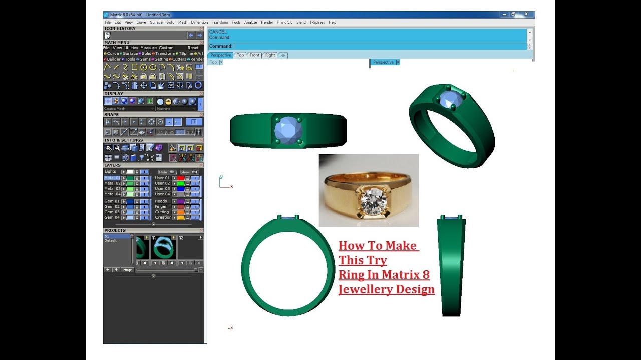Open the Coarse Mesh dropdown
Viewport: 641px width, 360px height.
(x=129, y=109)
